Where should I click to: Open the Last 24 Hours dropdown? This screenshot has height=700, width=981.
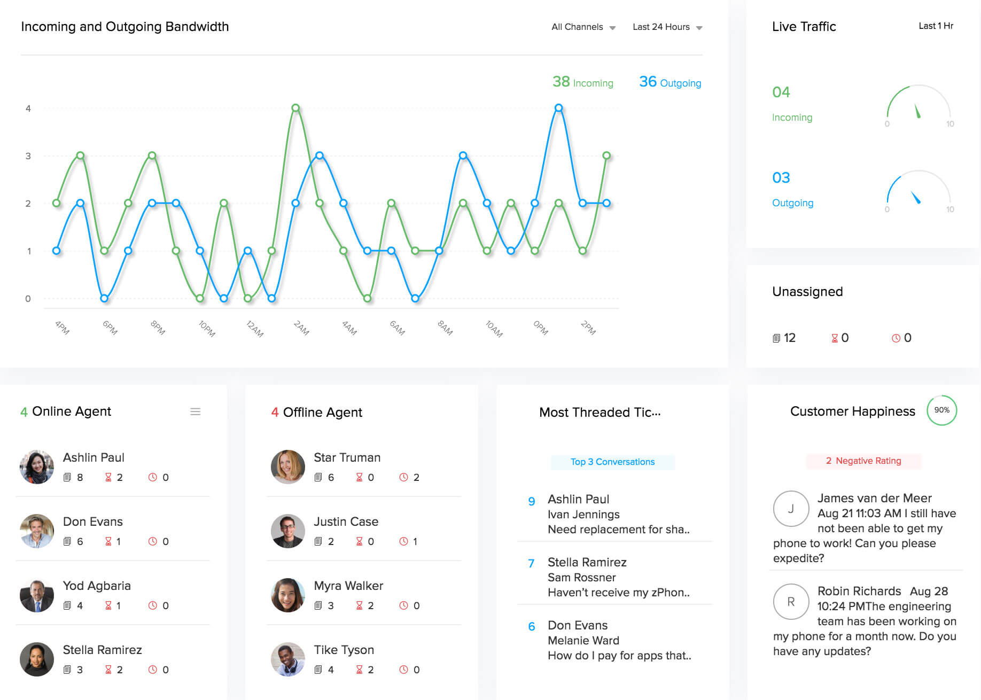[x=667, y=27]
